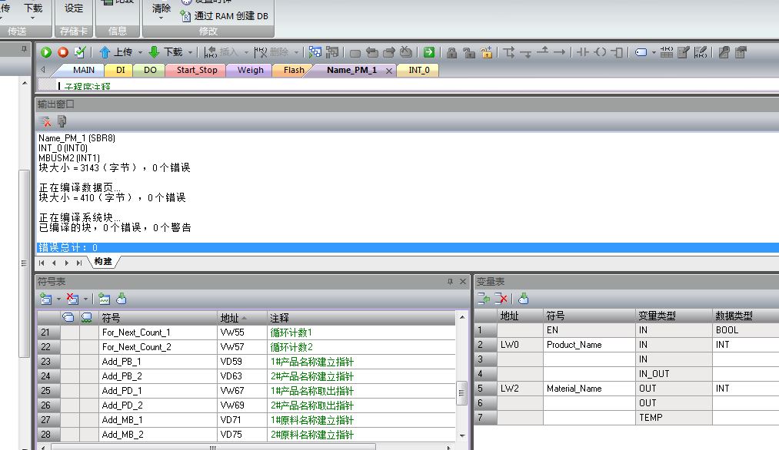Insert a box instruction icon
The image size is (779, 450).
617,52
